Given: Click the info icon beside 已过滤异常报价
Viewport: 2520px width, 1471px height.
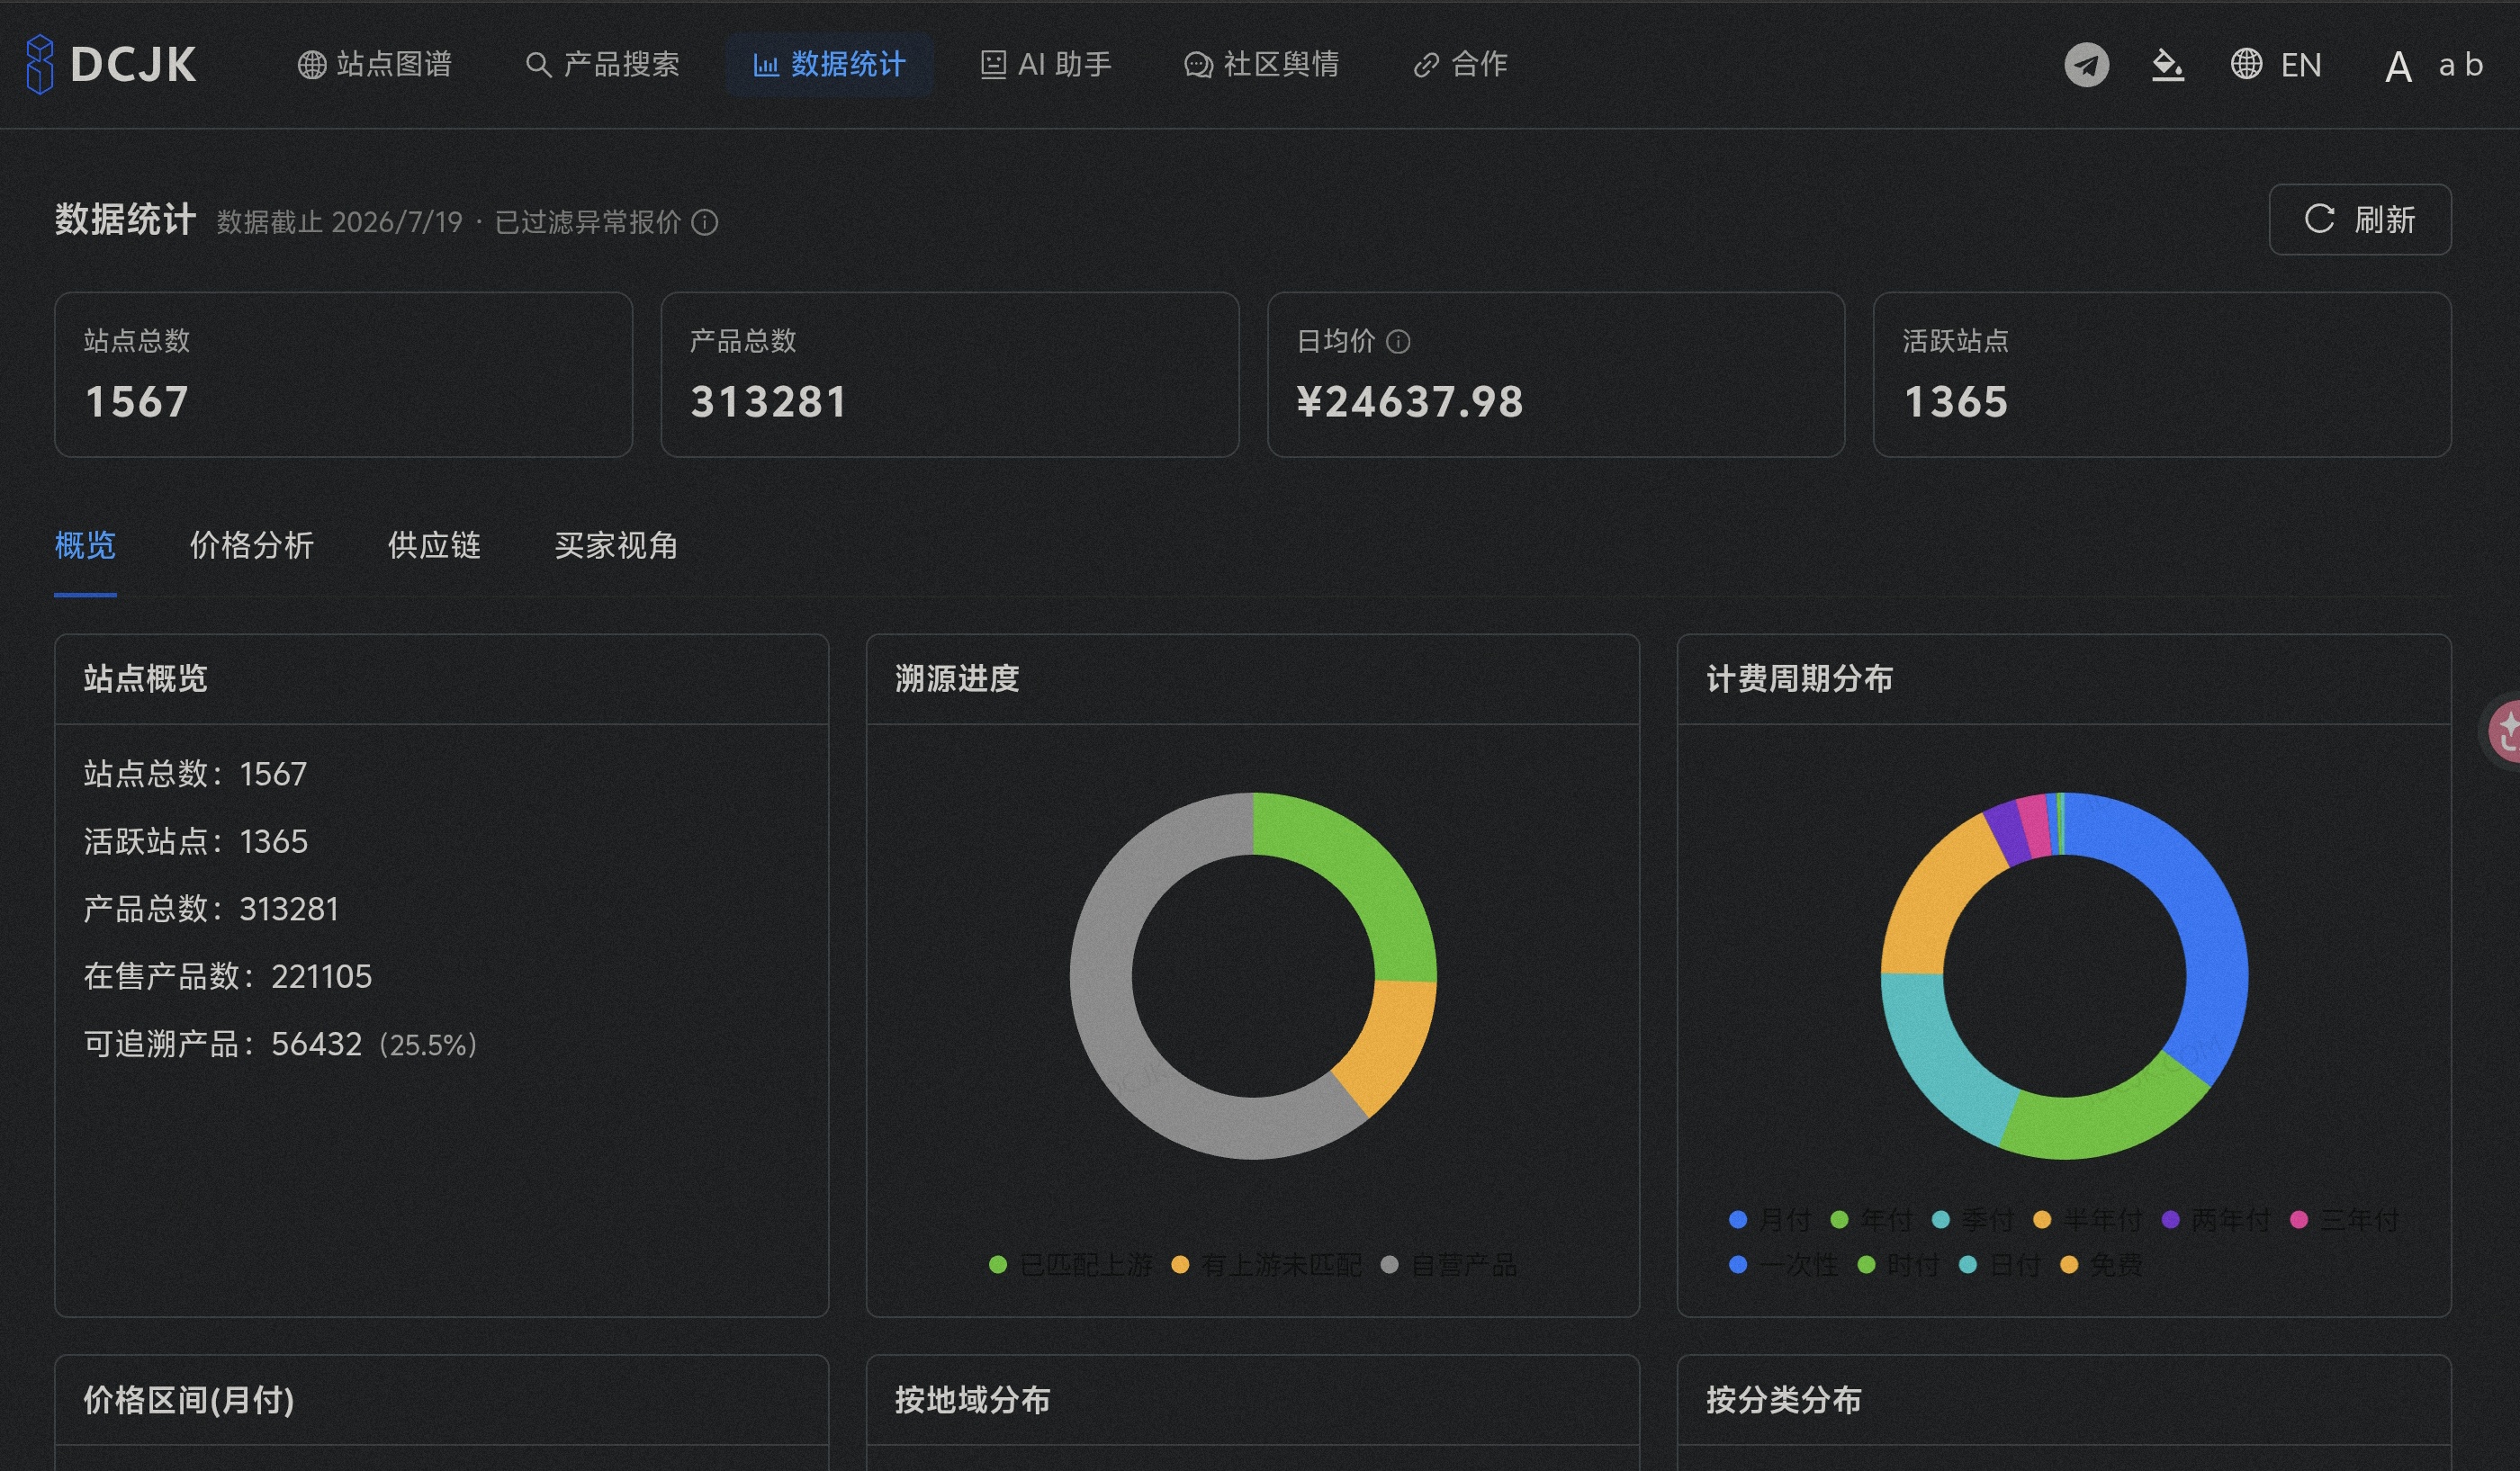Looking at the screenshot, I should point(705,222).
